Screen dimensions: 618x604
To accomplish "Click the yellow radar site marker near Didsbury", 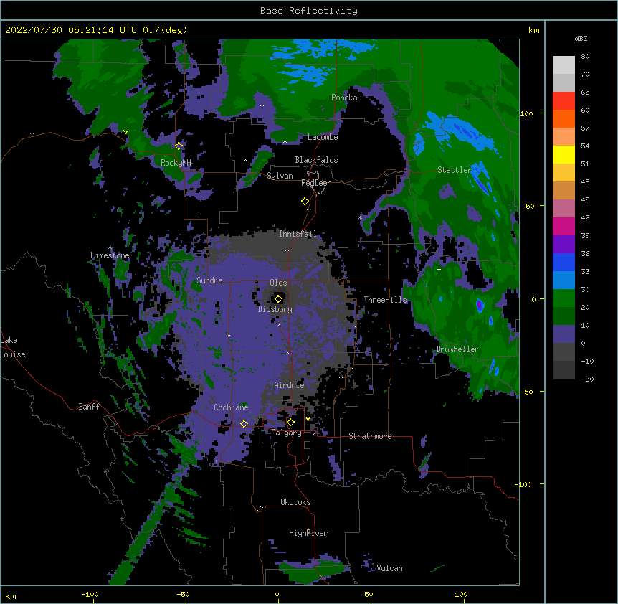I will click(279, 298).
